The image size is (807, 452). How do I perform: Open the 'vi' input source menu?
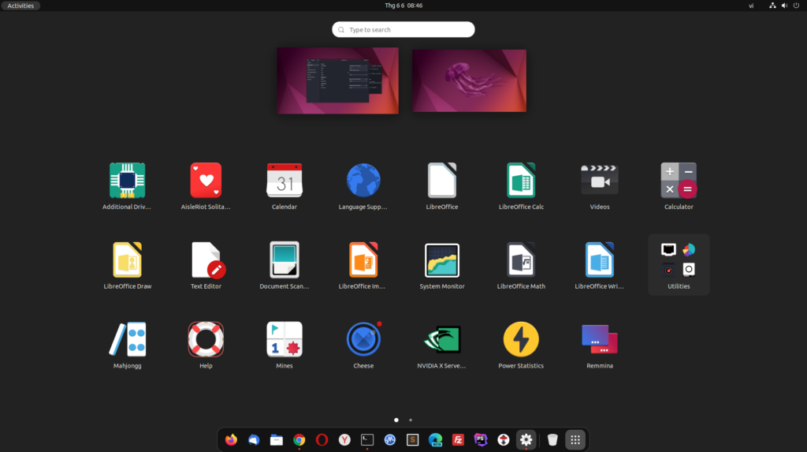[x=751, y=6]
